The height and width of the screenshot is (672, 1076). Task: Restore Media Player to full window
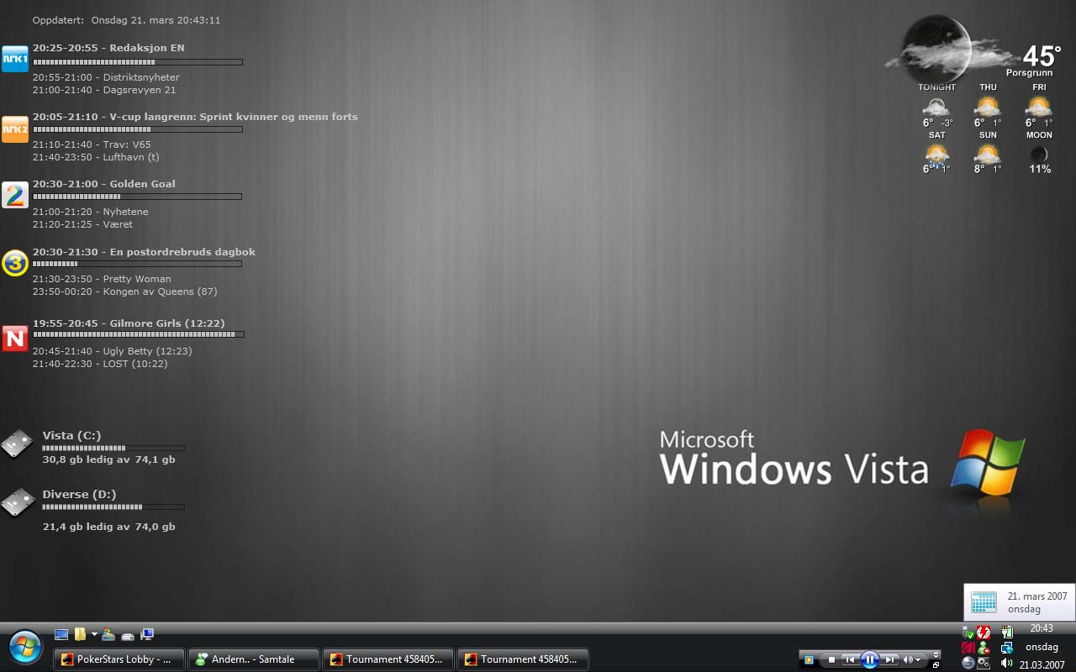pos(936,665)
